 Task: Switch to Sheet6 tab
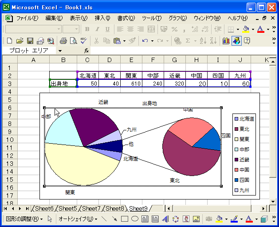(44, 208)
